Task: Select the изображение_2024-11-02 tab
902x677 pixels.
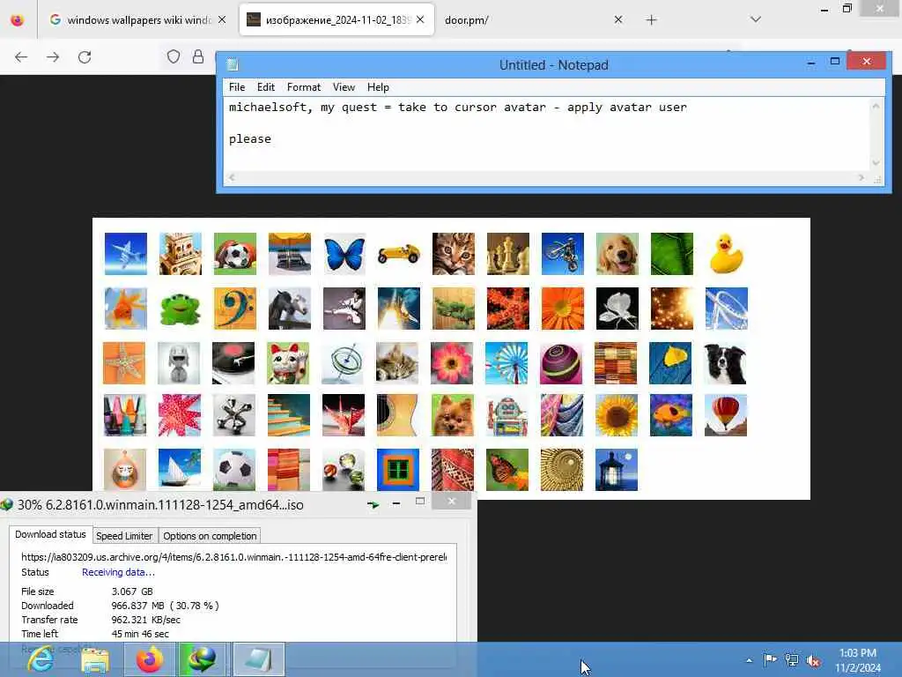Action: click(x=336, y=20)
